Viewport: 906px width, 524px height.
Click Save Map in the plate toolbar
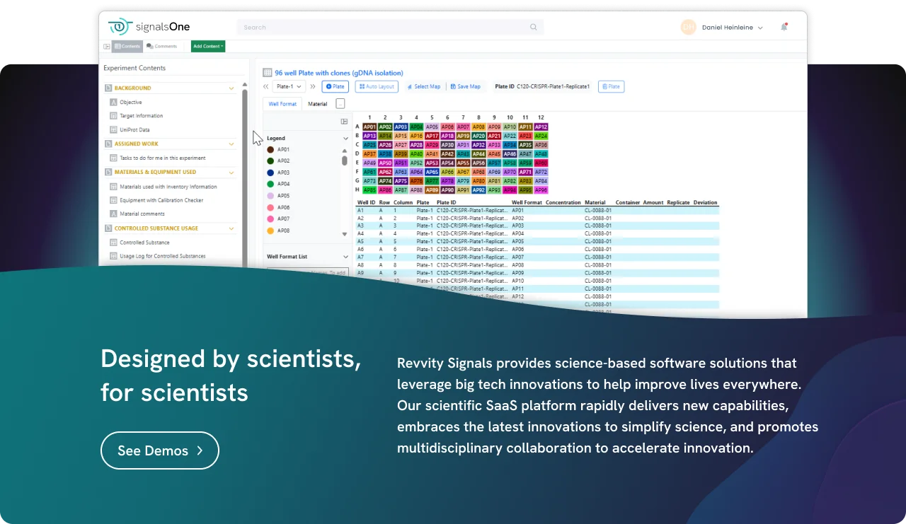(465, 87)
